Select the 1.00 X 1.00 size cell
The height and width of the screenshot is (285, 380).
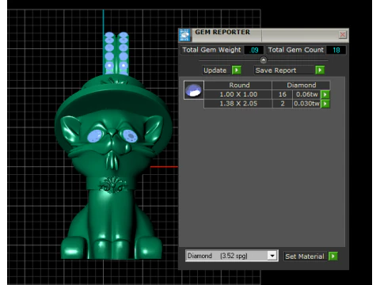point(238,94)
